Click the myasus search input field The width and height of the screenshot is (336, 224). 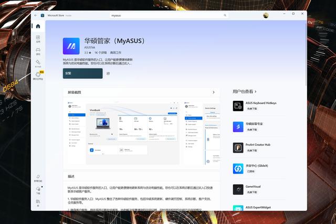pyautogui.click(x=169, y=15)
